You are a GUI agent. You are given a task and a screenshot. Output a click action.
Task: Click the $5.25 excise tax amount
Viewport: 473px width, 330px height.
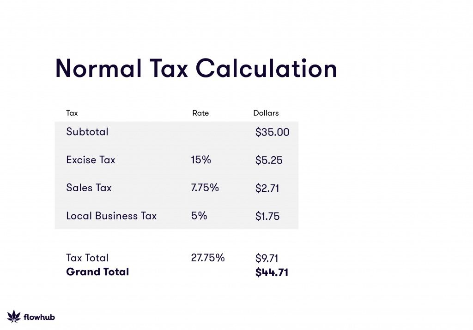[x=269, y=160]
